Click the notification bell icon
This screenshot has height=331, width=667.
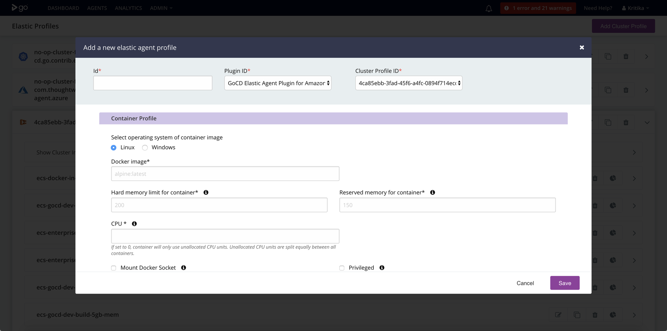click(x=488, y=8)
